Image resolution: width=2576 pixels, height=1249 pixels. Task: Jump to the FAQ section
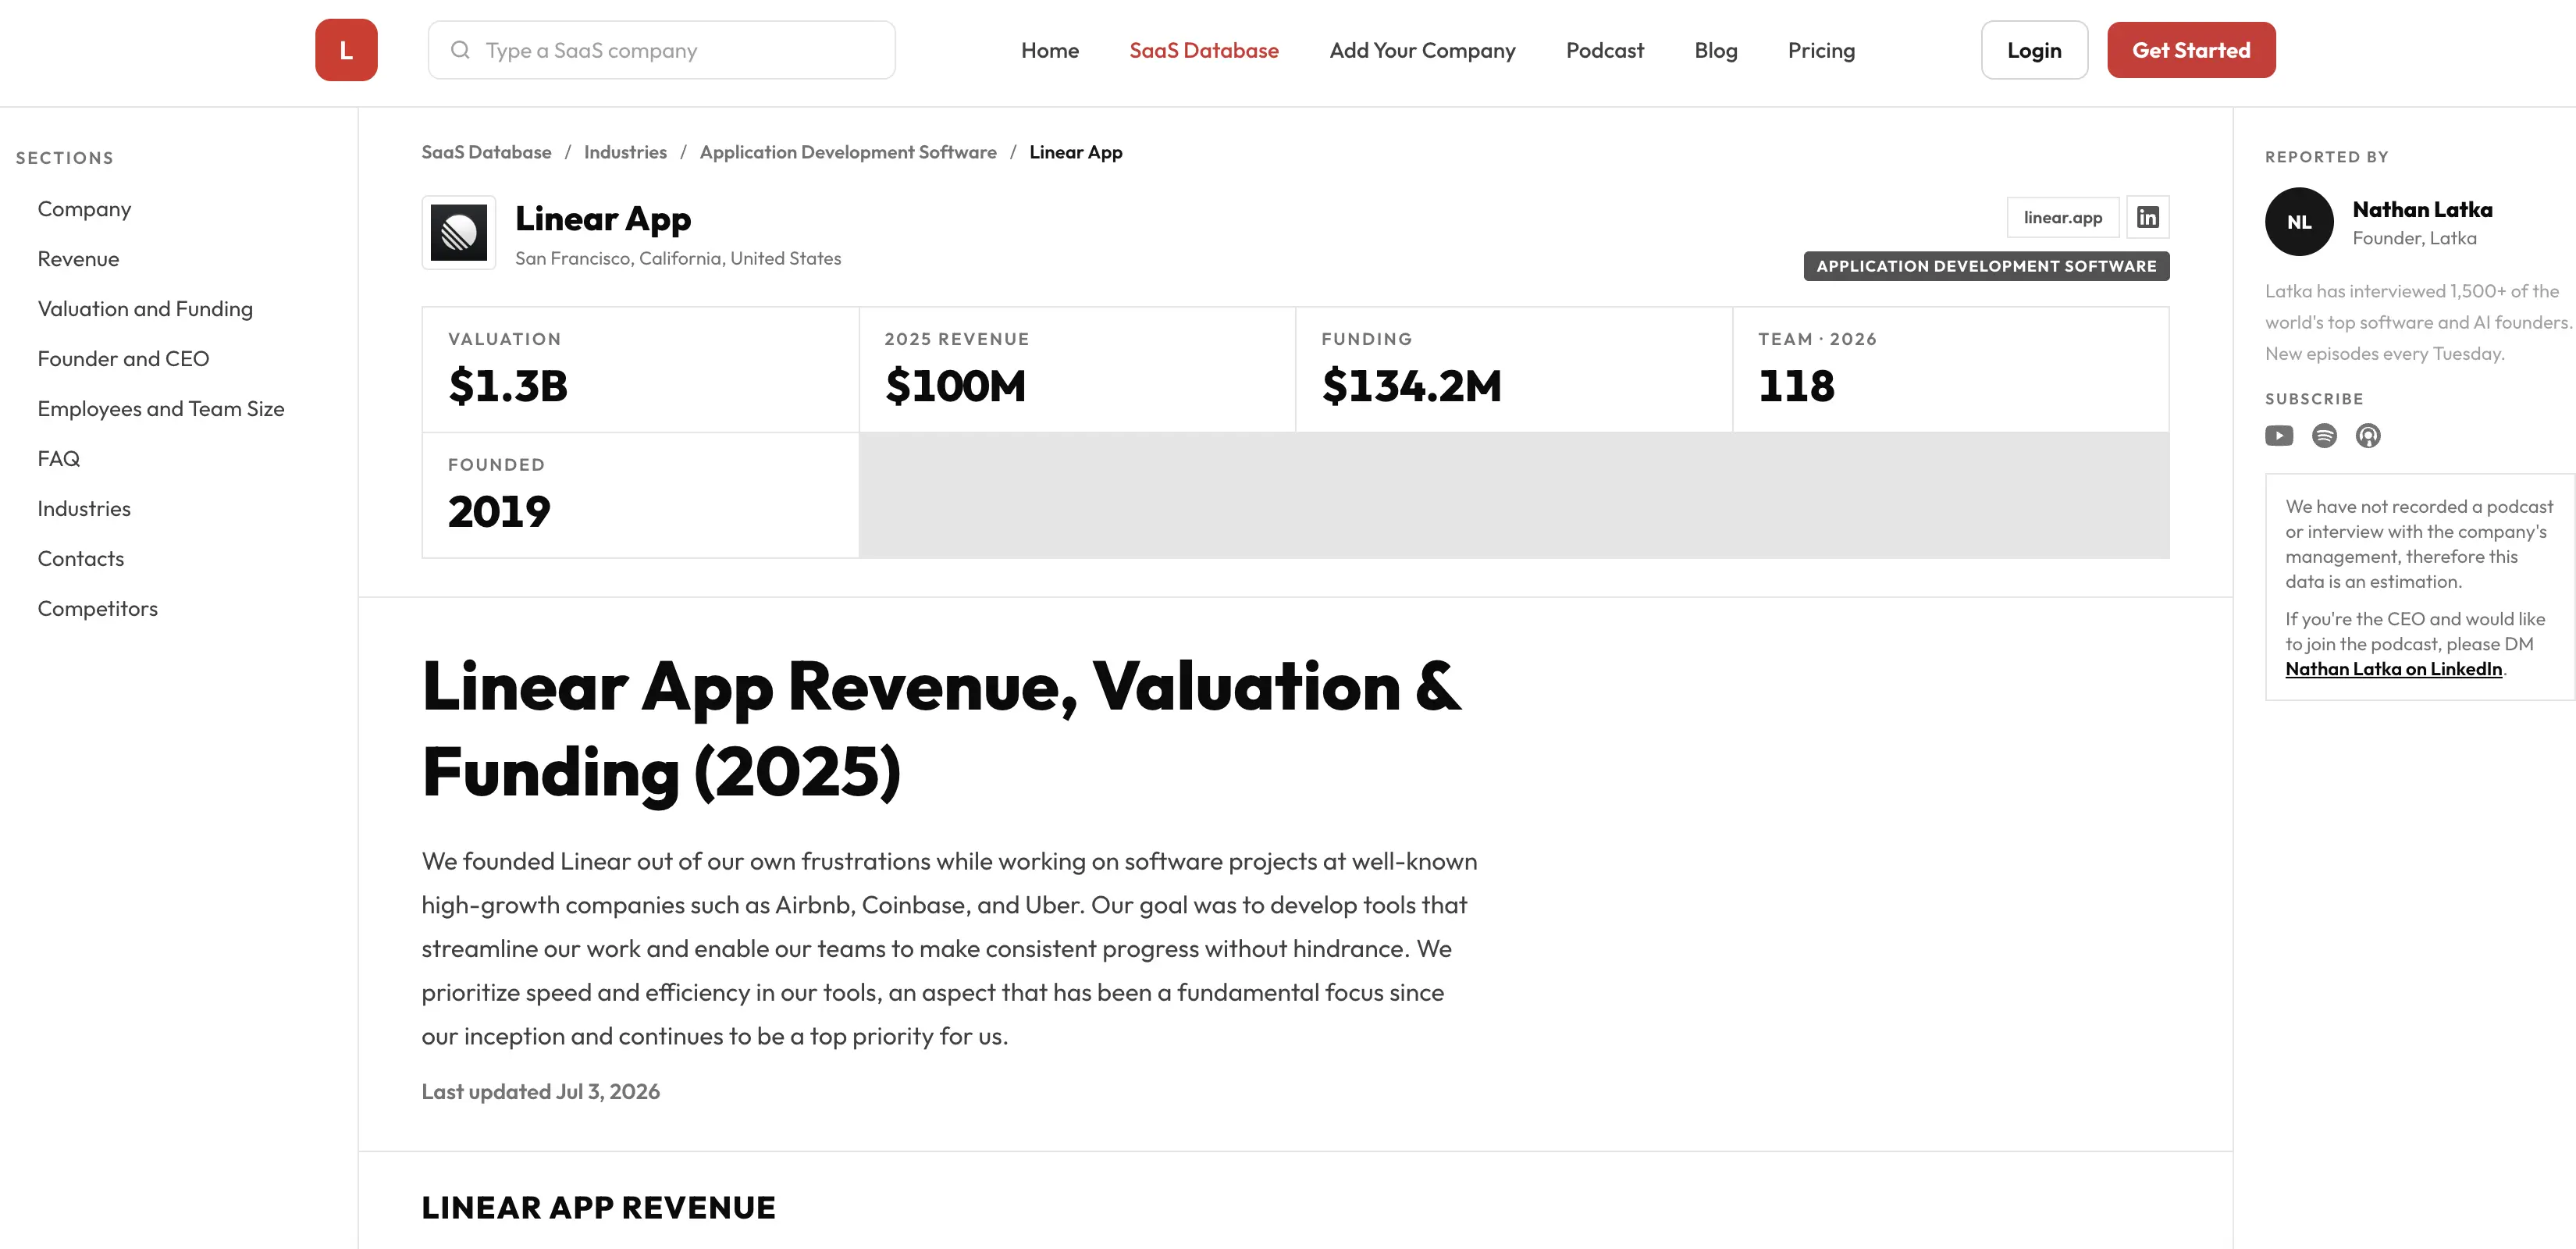point(59,459)
